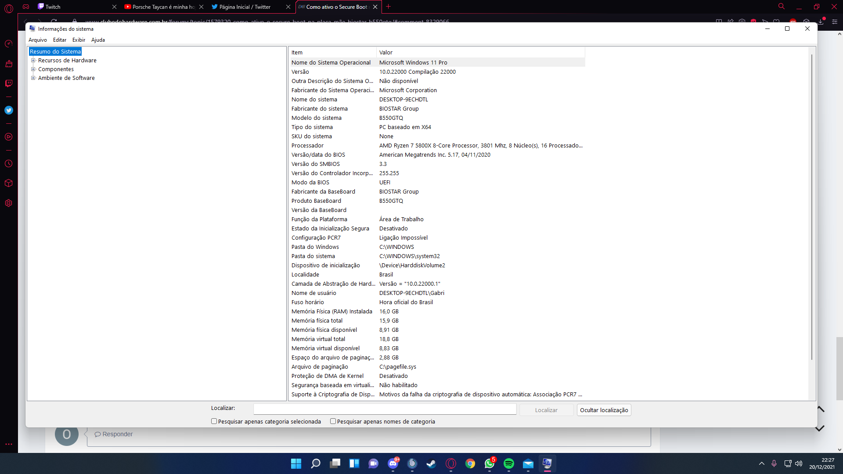Image resolution: width=843 pixels, height=474 pixels.
Task: Open the Twitch sidebar panel icon
Action: [9, 83]
